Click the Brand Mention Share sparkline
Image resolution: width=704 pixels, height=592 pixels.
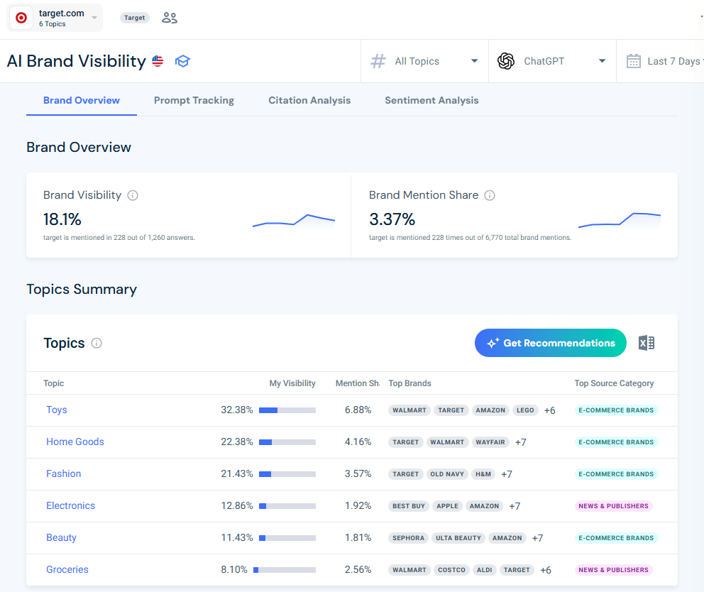pyautogui.click(x=620, y=220)
